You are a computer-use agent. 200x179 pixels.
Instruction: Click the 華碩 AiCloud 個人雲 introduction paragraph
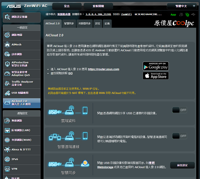tap(117, 50)
